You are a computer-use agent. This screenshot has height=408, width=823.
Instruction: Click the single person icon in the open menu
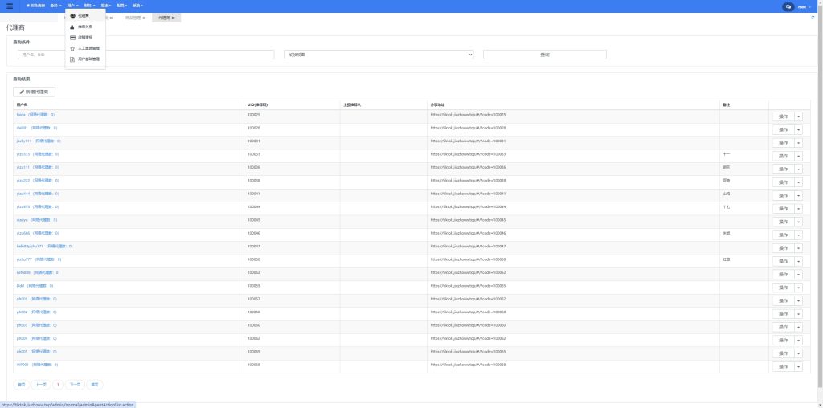pos(72,27)
